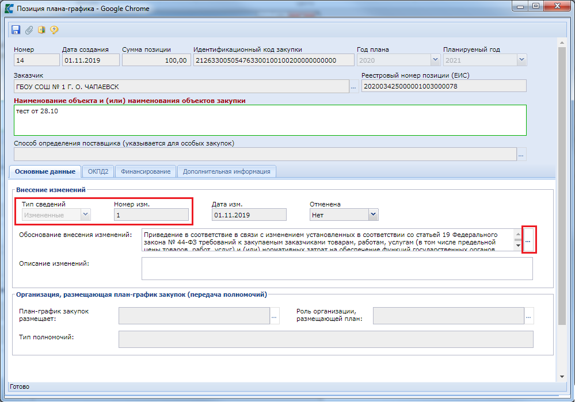Click ellipsis beside Обоснование внесения изменений
The height and width of the screenshot is (402, 575).
point(527,242)
